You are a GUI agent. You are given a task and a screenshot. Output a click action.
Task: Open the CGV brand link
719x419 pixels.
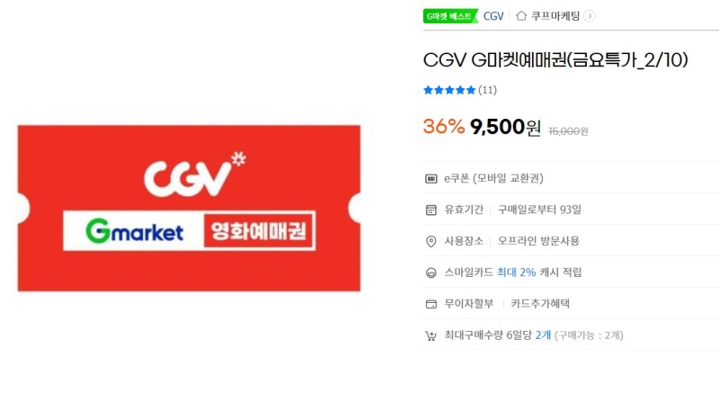pos(493,16)
